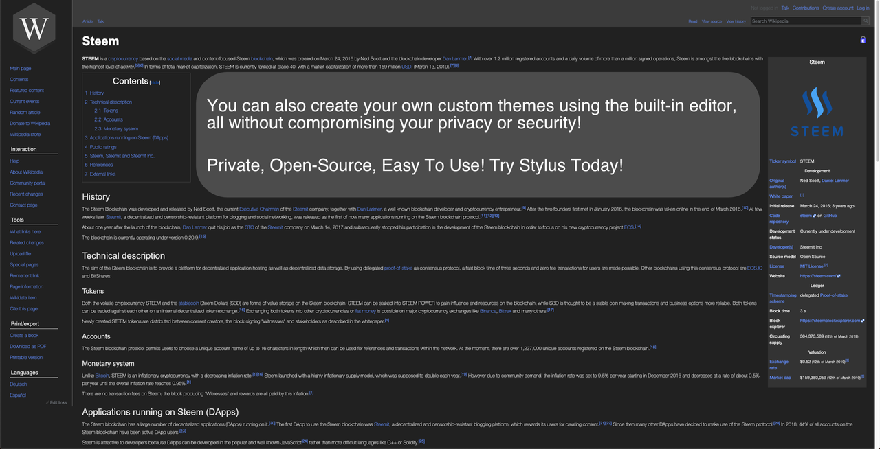
Task: Open Market cap link in infobox
Action: pos(780,378)
